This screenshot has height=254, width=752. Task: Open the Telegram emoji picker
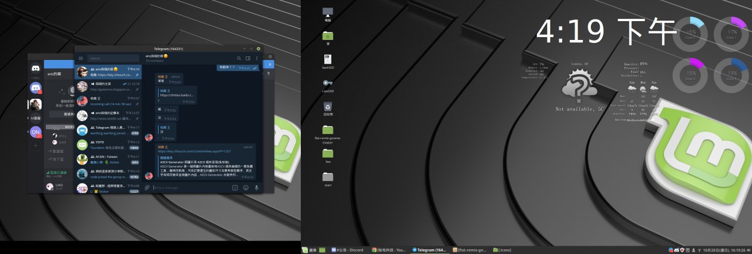(246, 188)
